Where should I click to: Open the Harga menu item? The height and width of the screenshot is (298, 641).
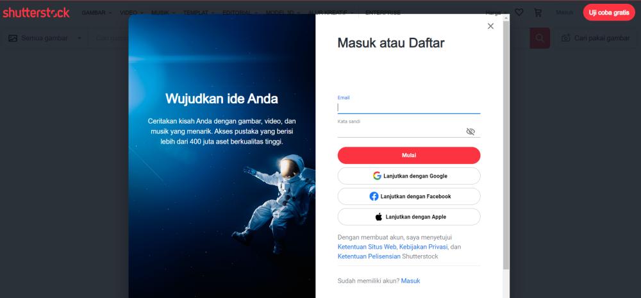coord(494,13)
